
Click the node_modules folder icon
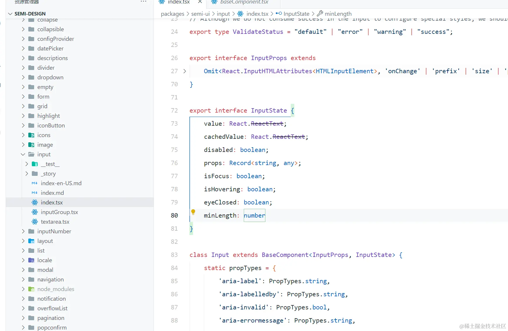pos(31,289)
